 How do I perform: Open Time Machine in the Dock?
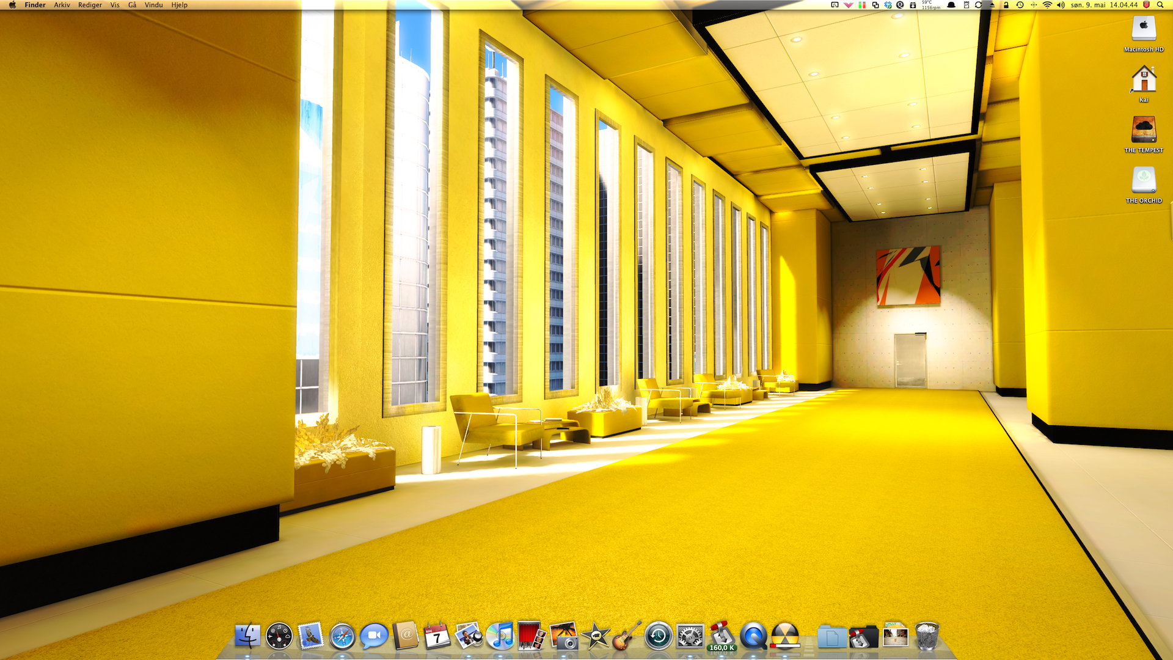pos(659,637)
